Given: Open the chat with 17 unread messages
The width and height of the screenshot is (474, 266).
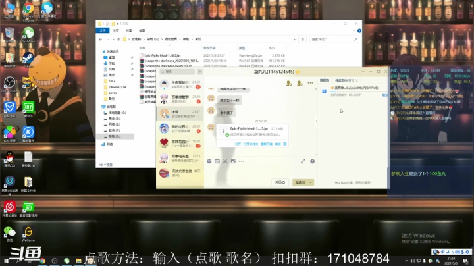Looking at the screenshot, I should click(x=180, y=144).
